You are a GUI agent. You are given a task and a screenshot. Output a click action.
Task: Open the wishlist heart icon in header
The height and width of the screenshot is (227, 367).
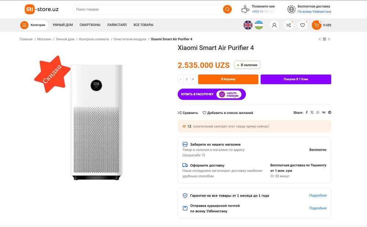(302, 25)
